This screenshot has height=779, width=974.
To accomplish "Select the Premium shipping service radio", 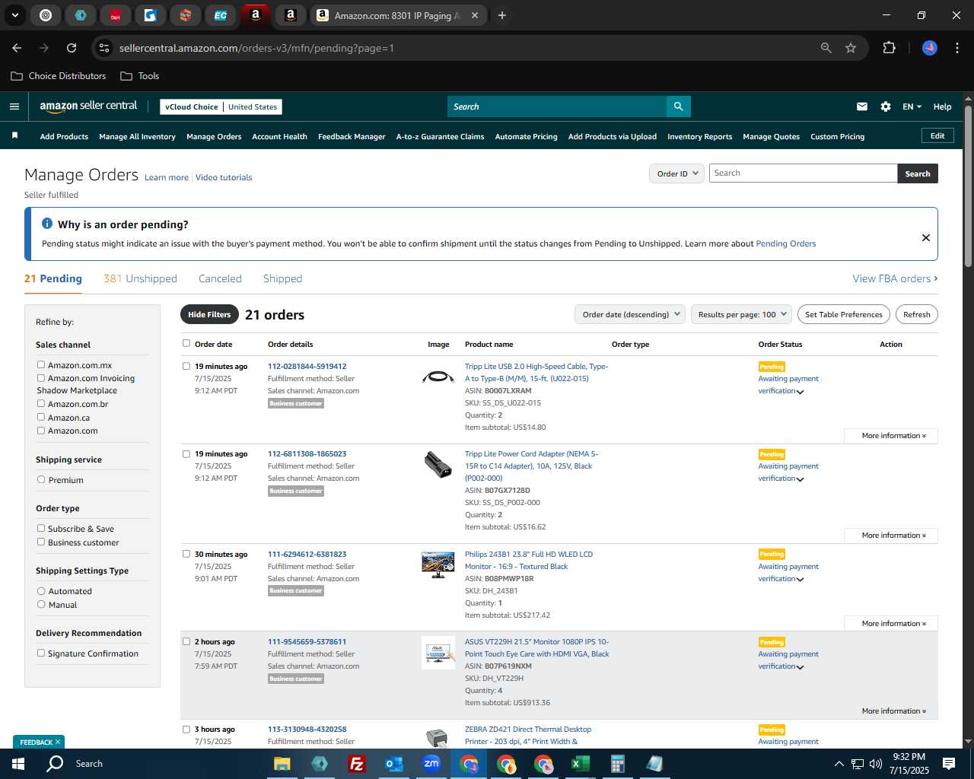I will (x=41, y=479).
